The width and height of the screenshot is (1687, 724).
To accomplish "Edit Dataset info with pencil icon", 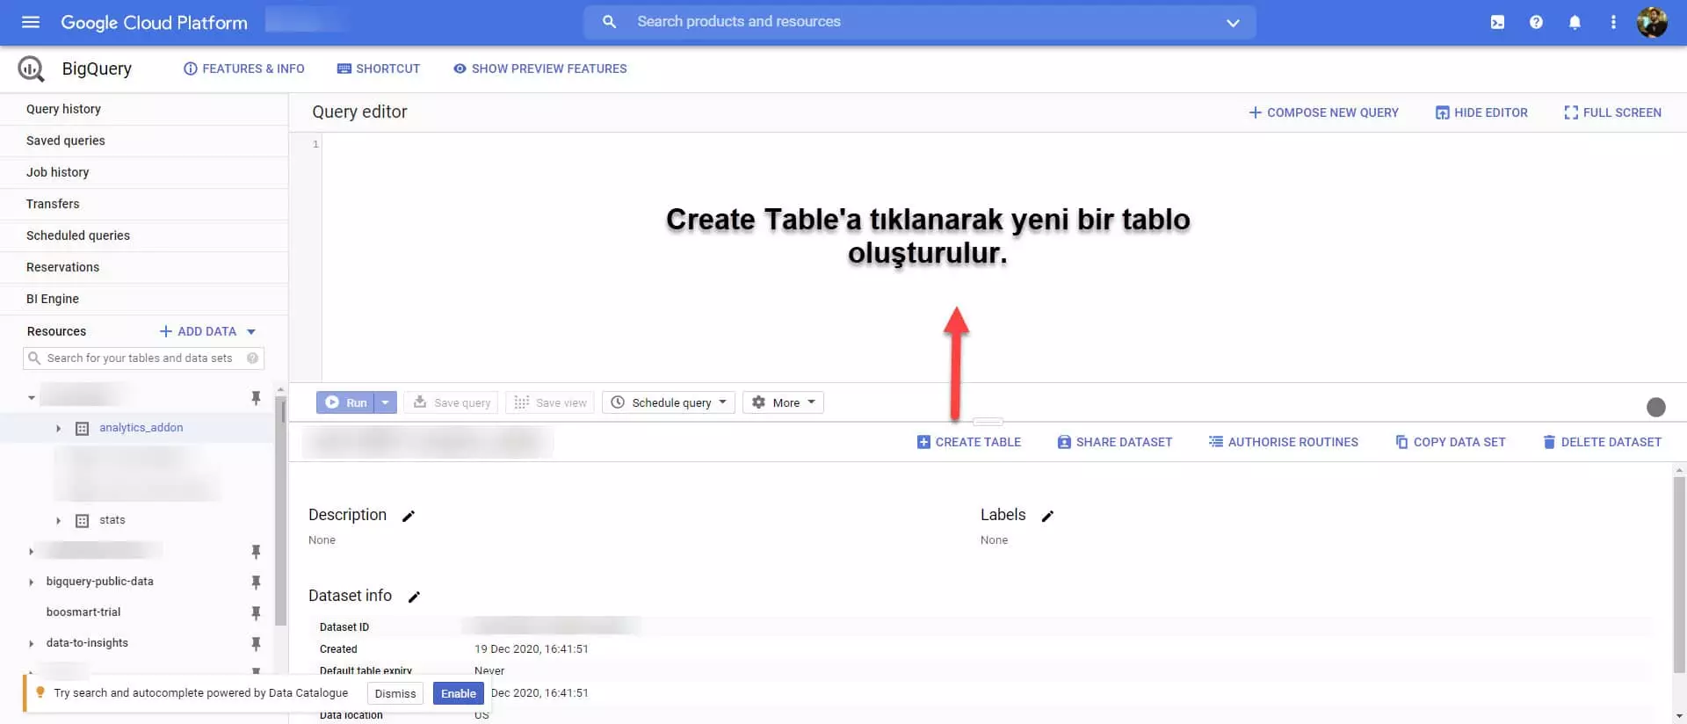I will point(414,597).
